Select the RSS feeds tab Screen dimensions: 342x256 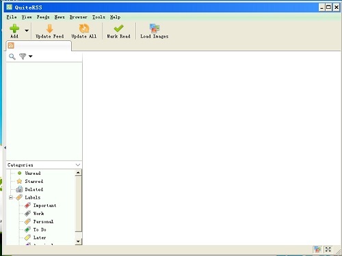pos(39,46)
